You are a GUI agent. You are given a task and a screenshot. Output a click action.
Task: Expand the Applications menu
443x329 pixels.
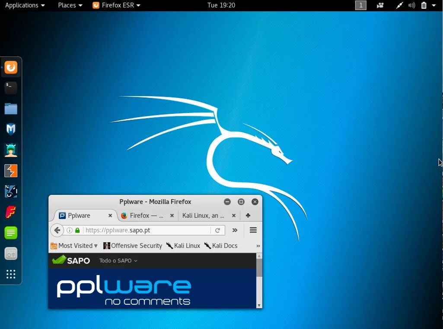pos(25,5)
